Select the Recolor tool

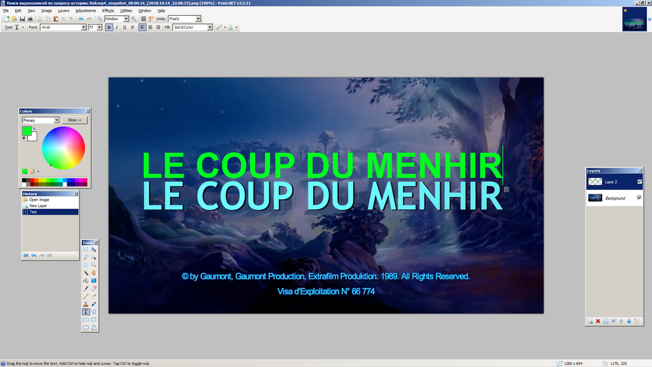click(94, 304)
